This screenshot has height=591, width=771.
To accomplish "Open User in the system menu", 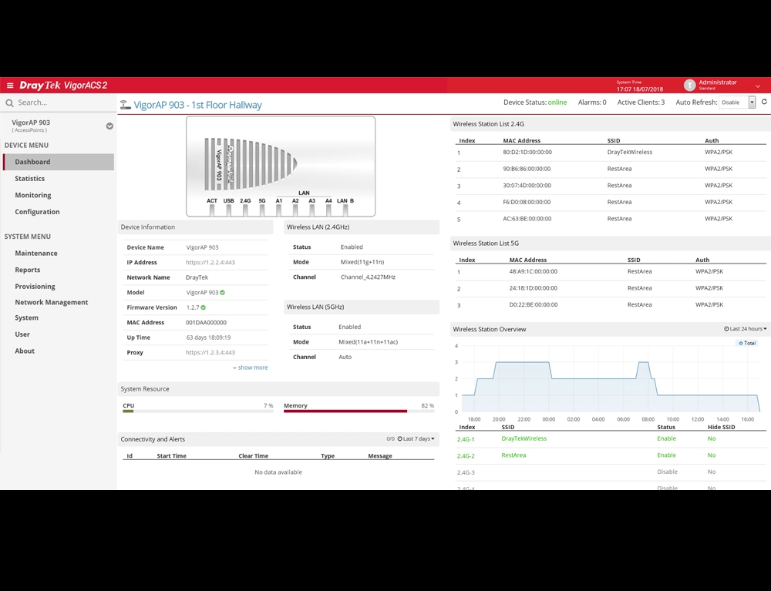I will click(x=22, y=334).
